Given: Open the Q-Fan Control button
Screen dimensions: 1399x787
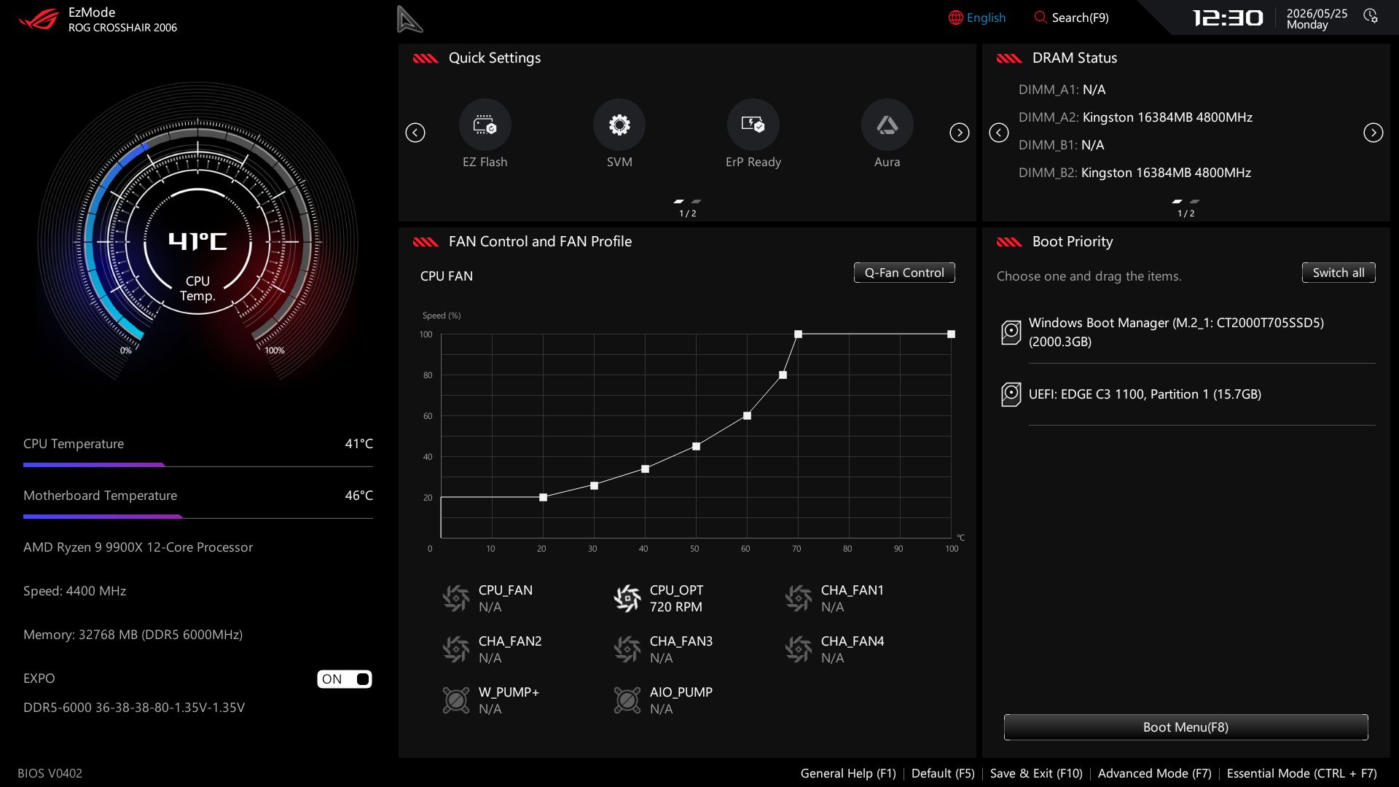Looking at the screenshot, I should coord(904,273).
